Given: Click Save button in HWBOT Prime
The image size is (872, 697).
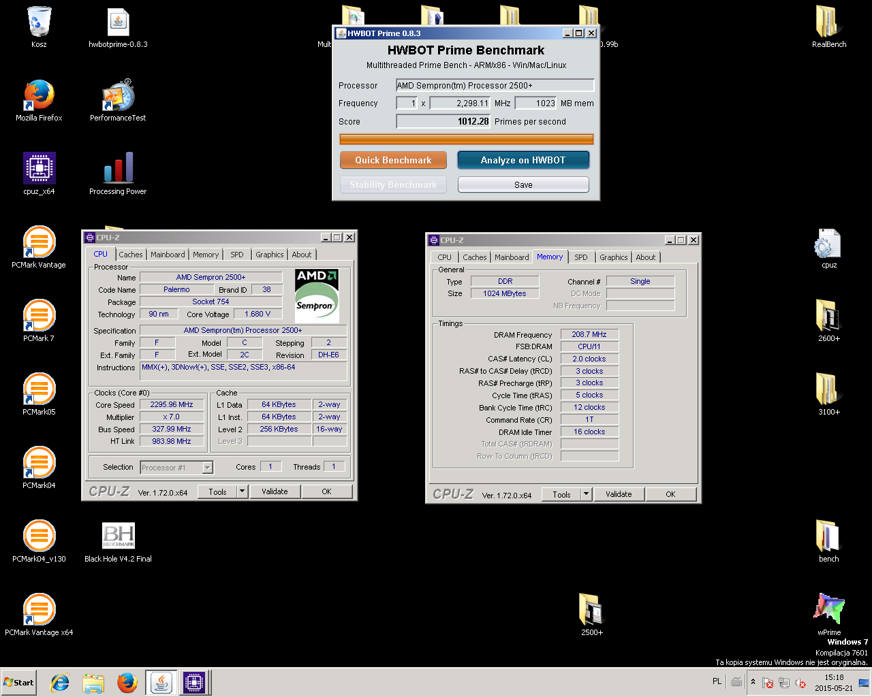Looking at the screenshot, I should pyautogui.click(x=523, y=184).
